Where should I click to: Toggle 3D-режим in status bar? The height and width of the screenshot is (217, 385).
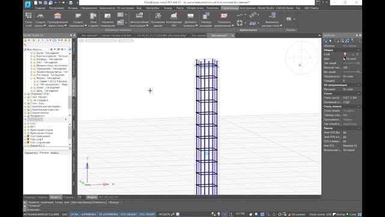click(297, 215)
